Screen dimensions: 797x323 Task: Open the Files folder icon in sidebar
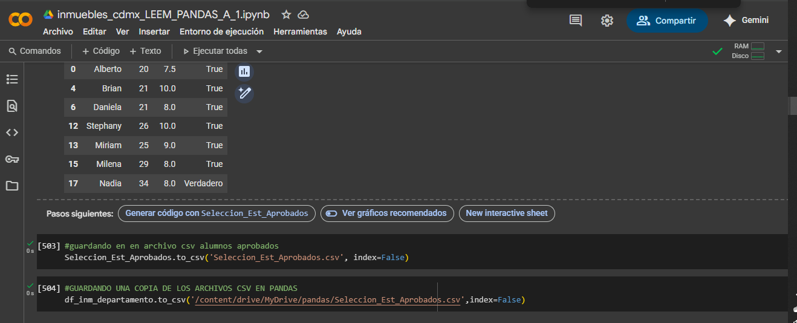(x=12, y=186)
